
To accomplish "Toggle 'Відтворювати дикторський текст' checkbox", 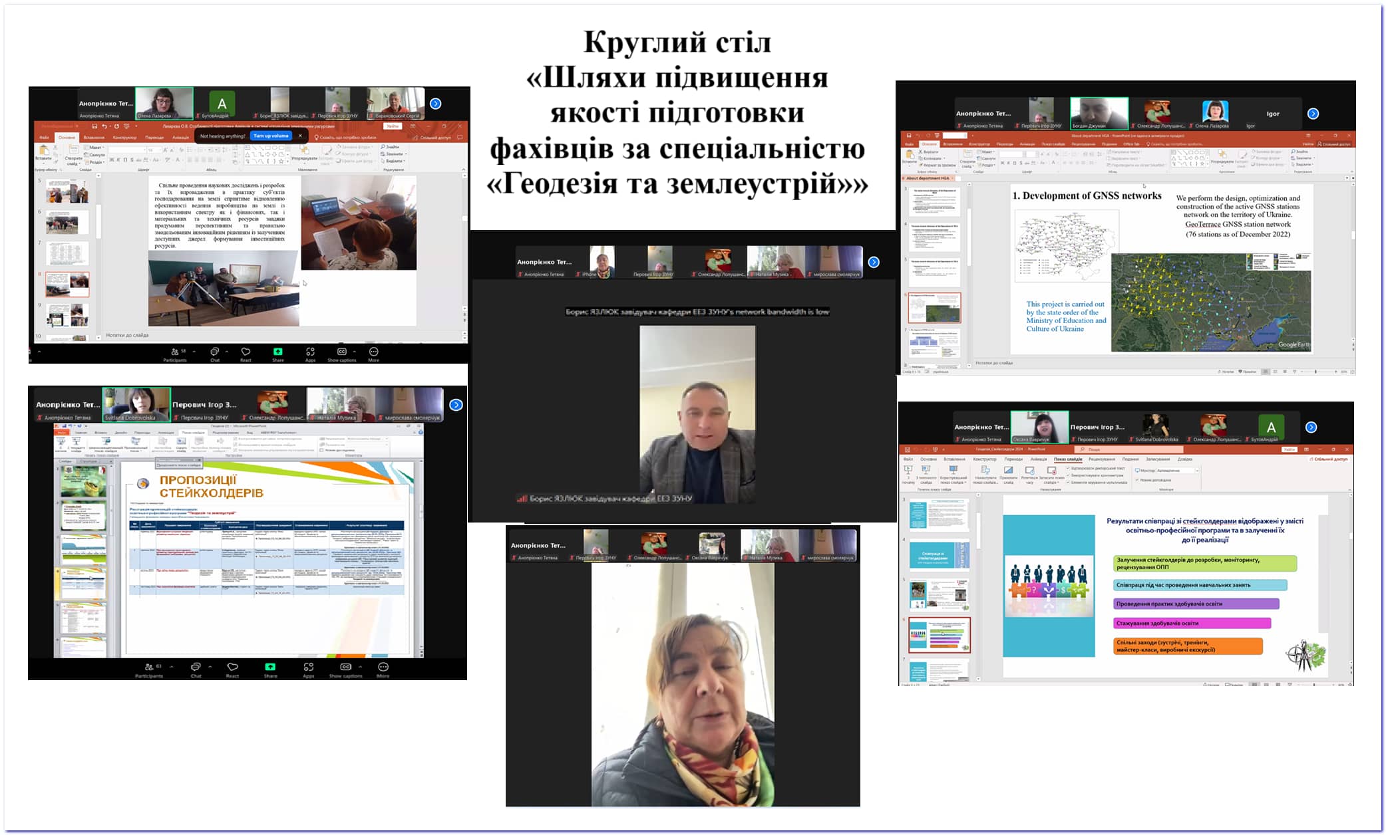I will pos(1069,468).
